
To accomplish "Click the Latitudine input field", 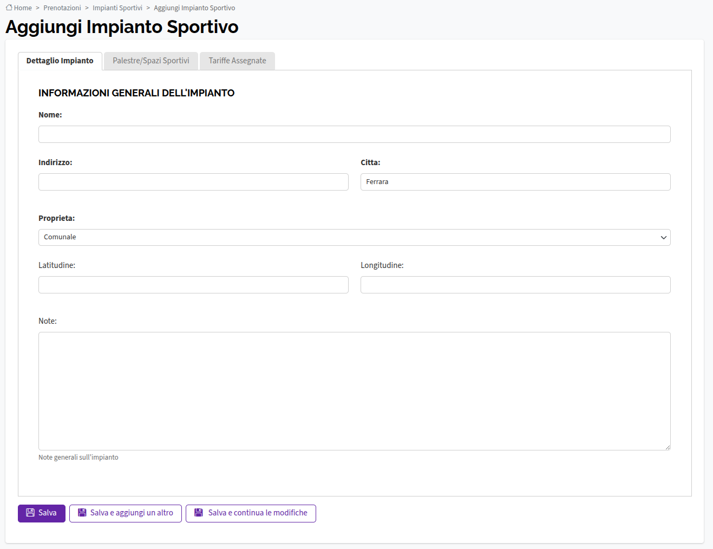I will coord(193,285).
